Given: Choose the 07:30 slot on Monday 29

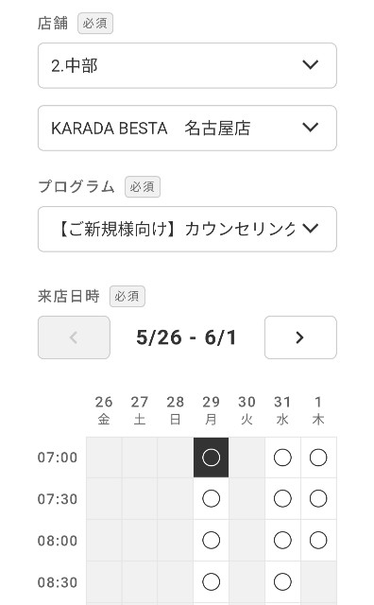Looking at the screenshot, I should point(211,498).
